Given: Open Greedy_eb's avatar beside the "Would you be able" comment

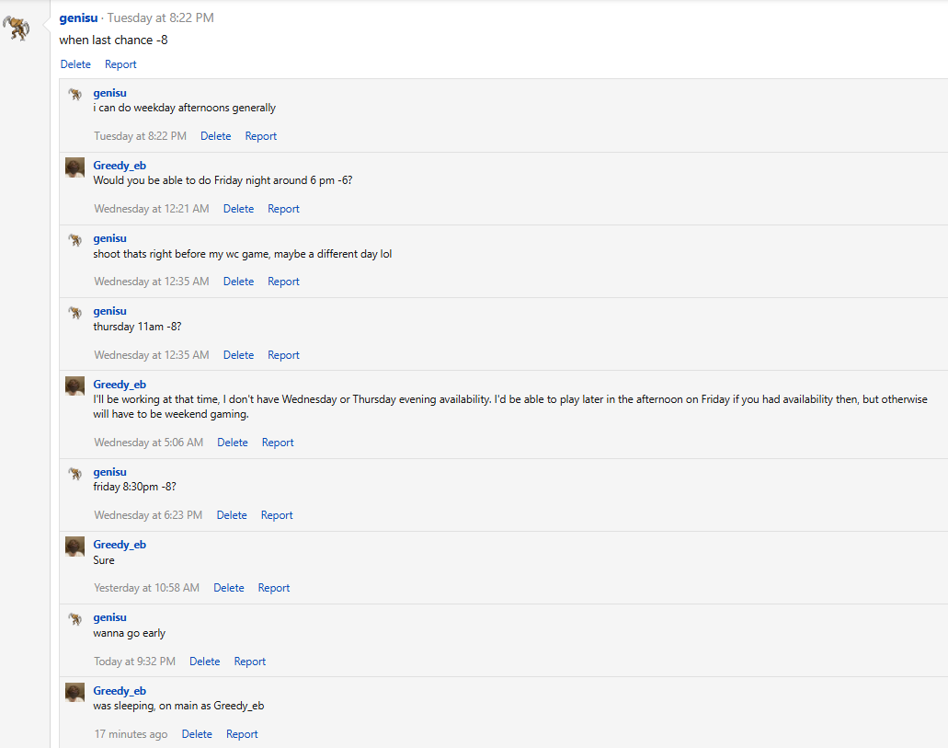Looking at the screenshot, I should coord(75,167).
